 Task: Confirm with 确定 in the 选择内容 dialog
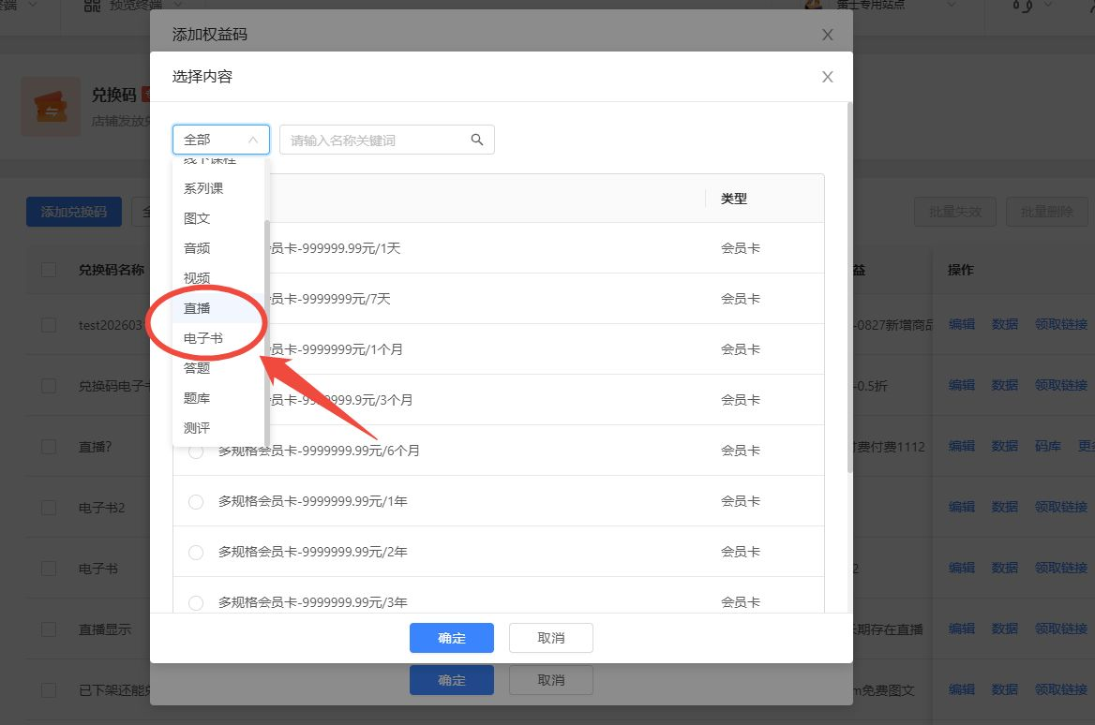451,638
